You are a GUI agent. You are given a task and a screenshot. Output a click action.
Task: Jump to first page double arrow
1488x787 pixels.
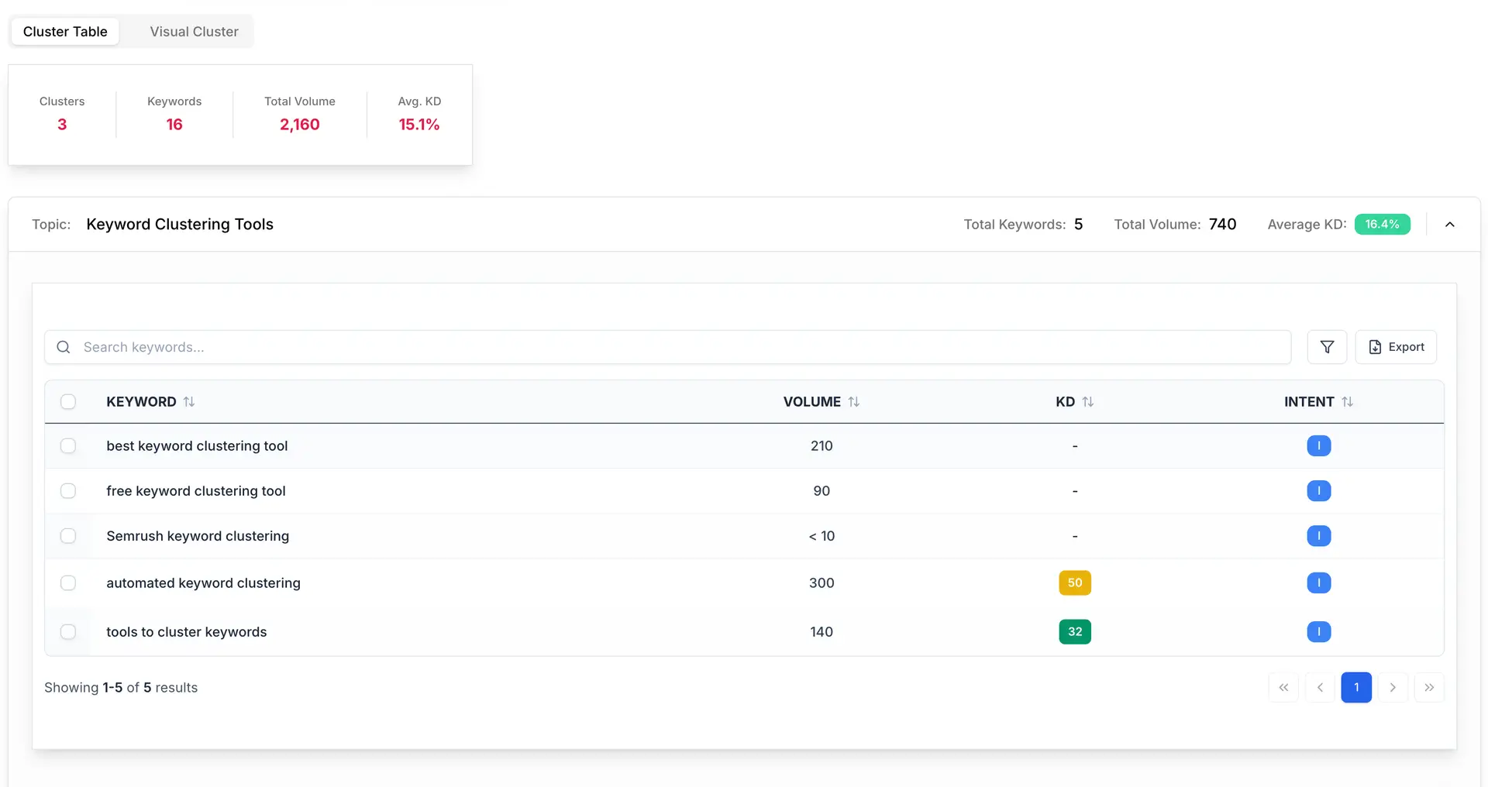pyautogui.click(x=1283, y=688)
